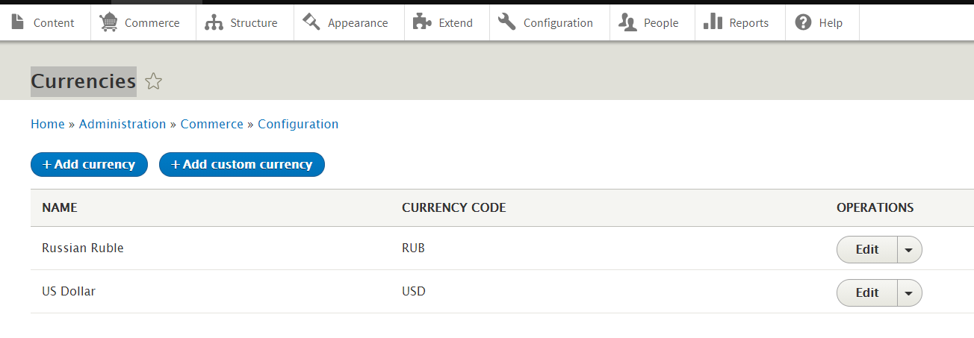
Task: Click the People users icon
Action: pos(627,22)
